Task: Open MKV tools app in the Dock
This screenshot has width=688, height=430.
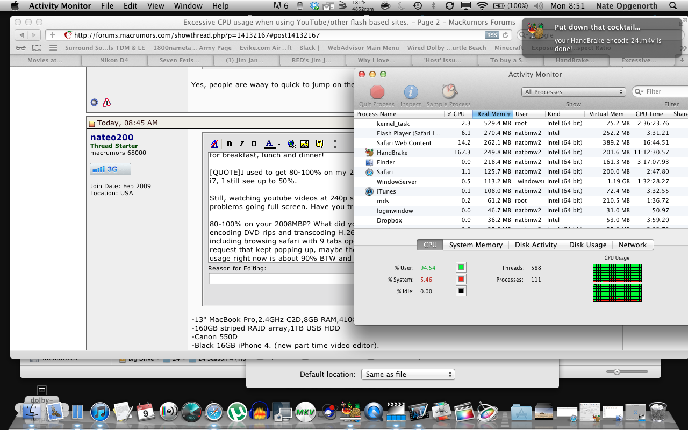Action: pyautogui.click(x=305, y=412)
